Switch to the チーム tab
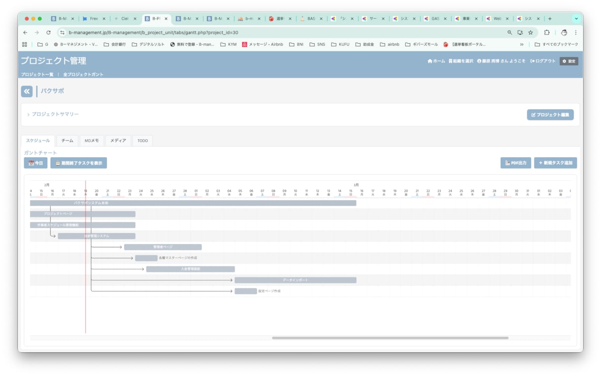Viewport: 601px width, 376px height. click(x=67, y=141)
